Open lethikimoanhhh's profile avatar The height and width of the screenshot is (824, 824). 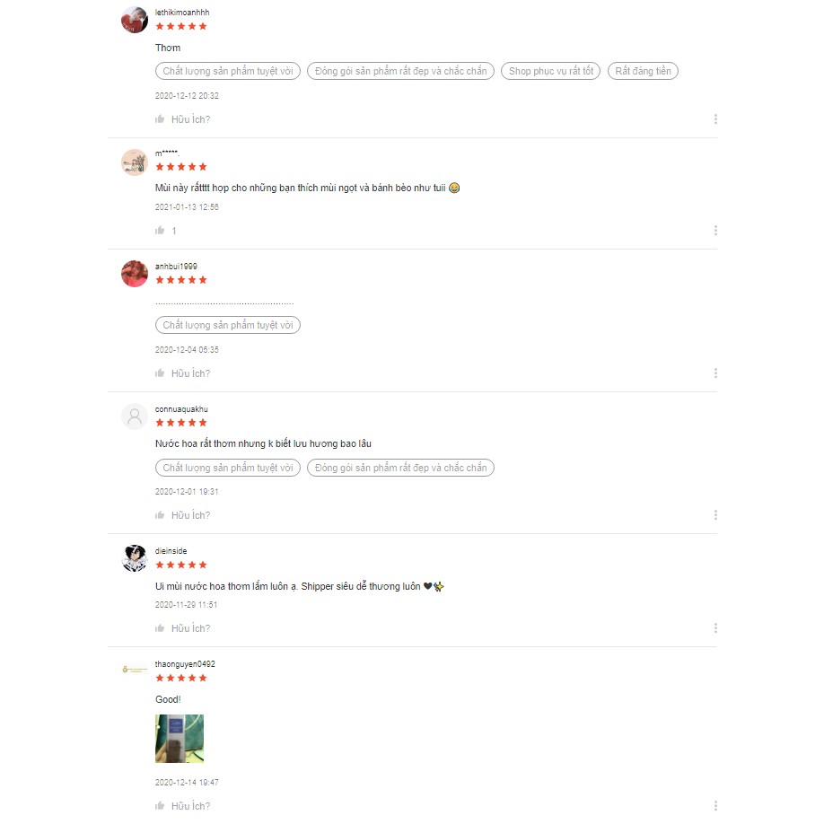point(135,20)
